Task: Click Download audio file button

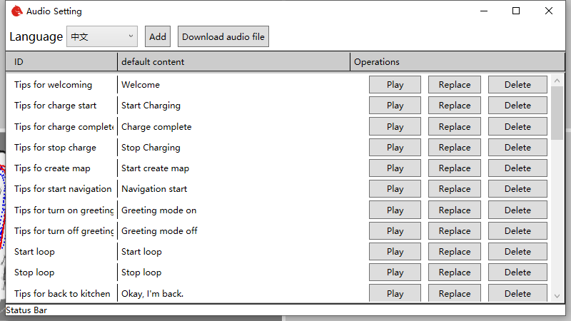Action: pyautogui.click(x=223, y=36)
